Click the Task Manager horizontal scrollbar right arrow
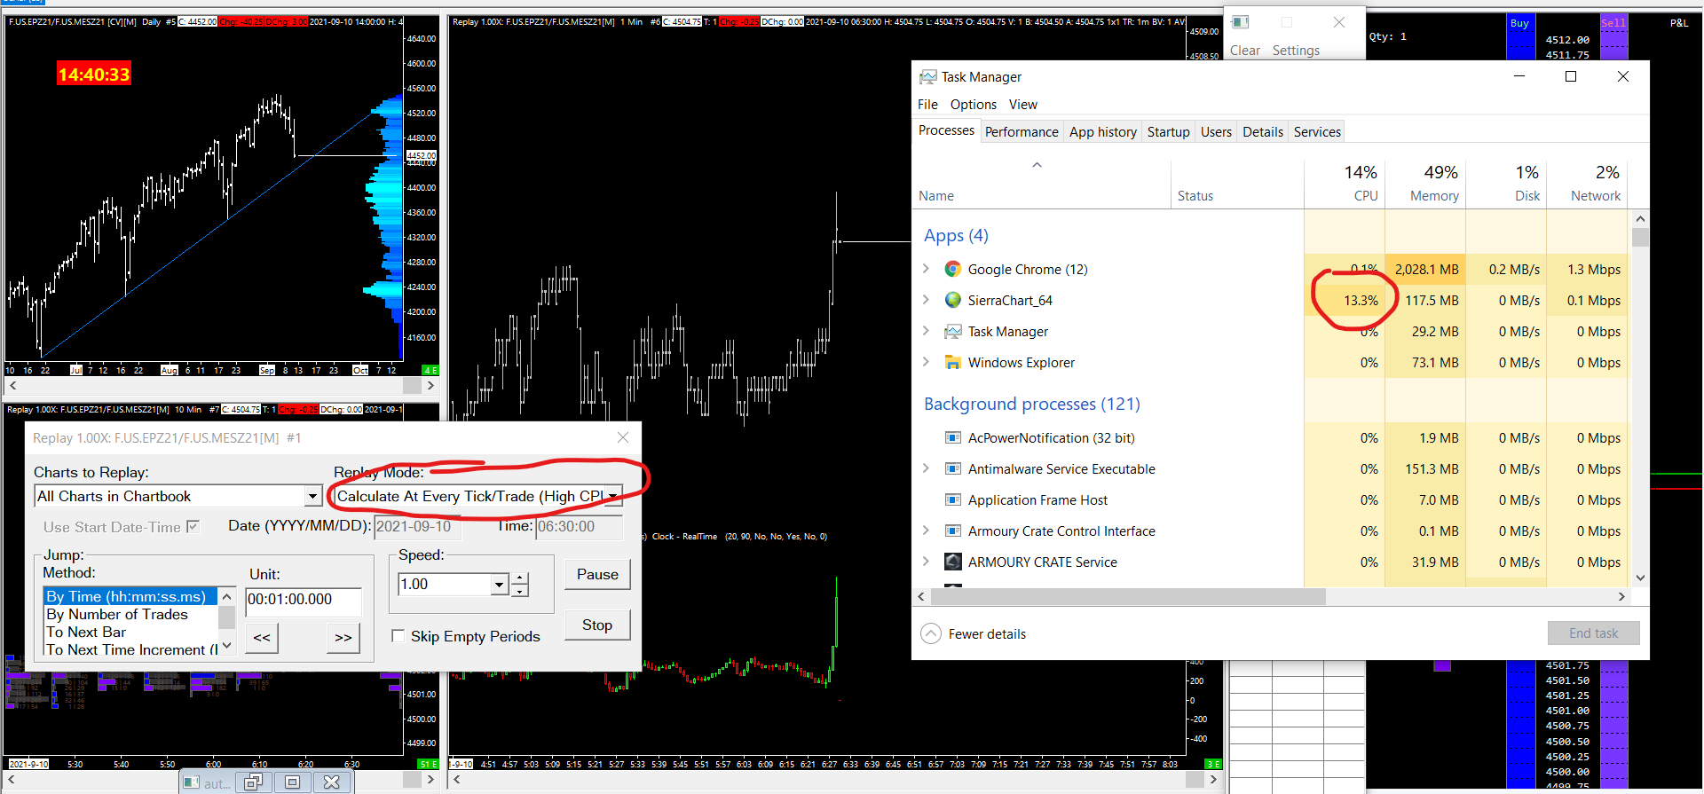The image size is (1704, 794). (x=1621, y=597)
